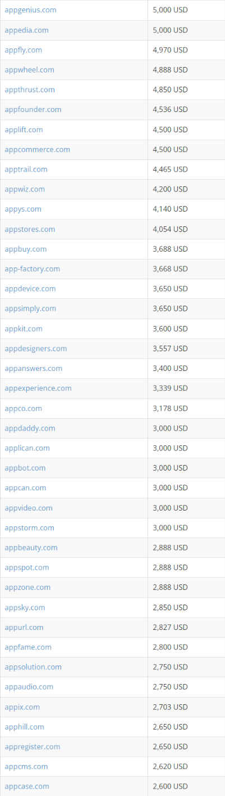
Task: Open the appgenius.com domain link
Action: 30,10
